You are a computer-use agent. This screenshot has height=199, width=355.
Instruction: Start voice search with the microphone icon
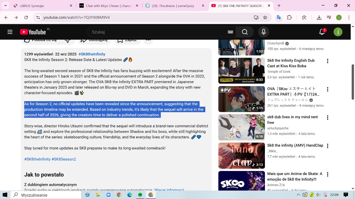tap(264, 32)
